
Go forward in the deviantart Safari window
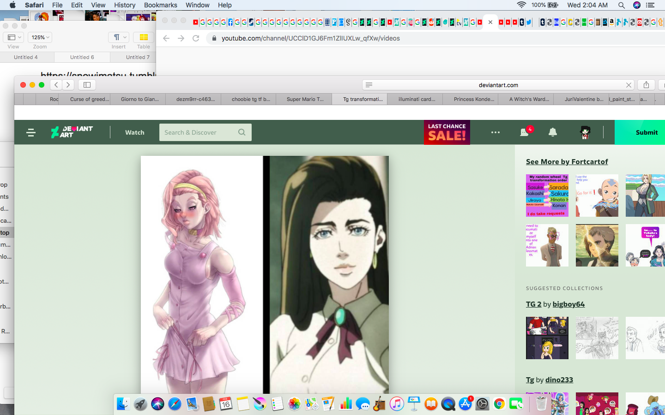click(x=68, y=85)
